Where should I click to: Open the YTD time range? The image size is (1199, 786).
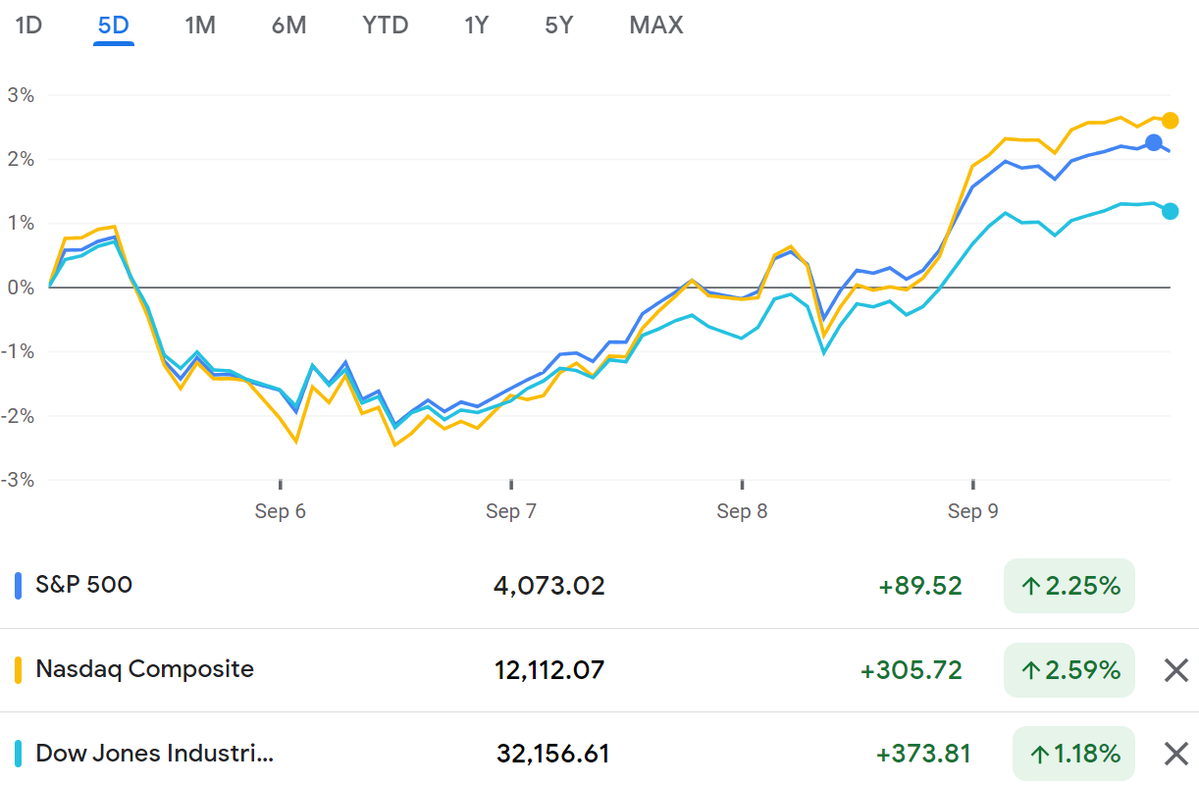[x=386, y=25]
